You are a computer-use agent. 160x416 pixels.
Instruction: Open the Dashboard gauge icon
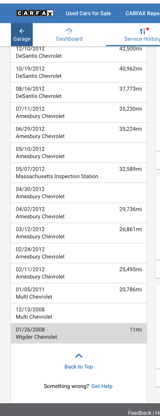click(x=69, y=31)
